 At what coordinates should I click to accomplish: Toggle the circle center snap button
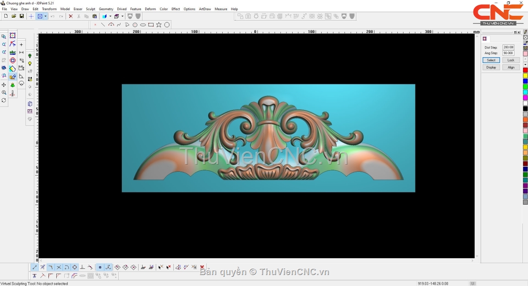(x=75, y=267)
